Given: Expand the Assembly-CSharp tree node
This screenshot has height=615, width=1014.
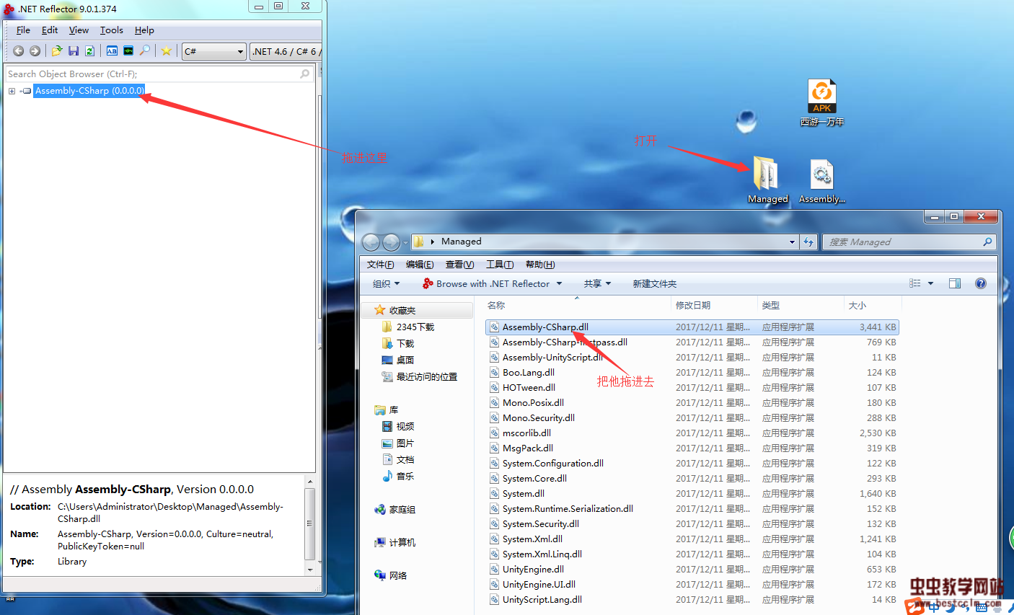Looking at the screenshot, I should point(12,91).
